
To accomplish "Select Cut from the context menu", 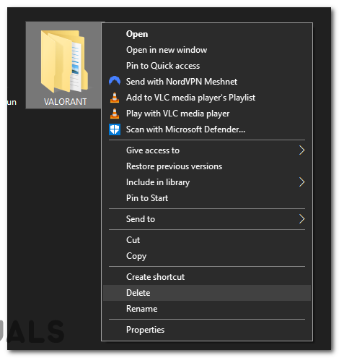I will 207,240.
